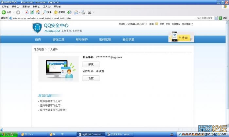Viewport: 229px width, 137px height.
Task: Open the 帮助(H) menu
Action: click(57, 7)
